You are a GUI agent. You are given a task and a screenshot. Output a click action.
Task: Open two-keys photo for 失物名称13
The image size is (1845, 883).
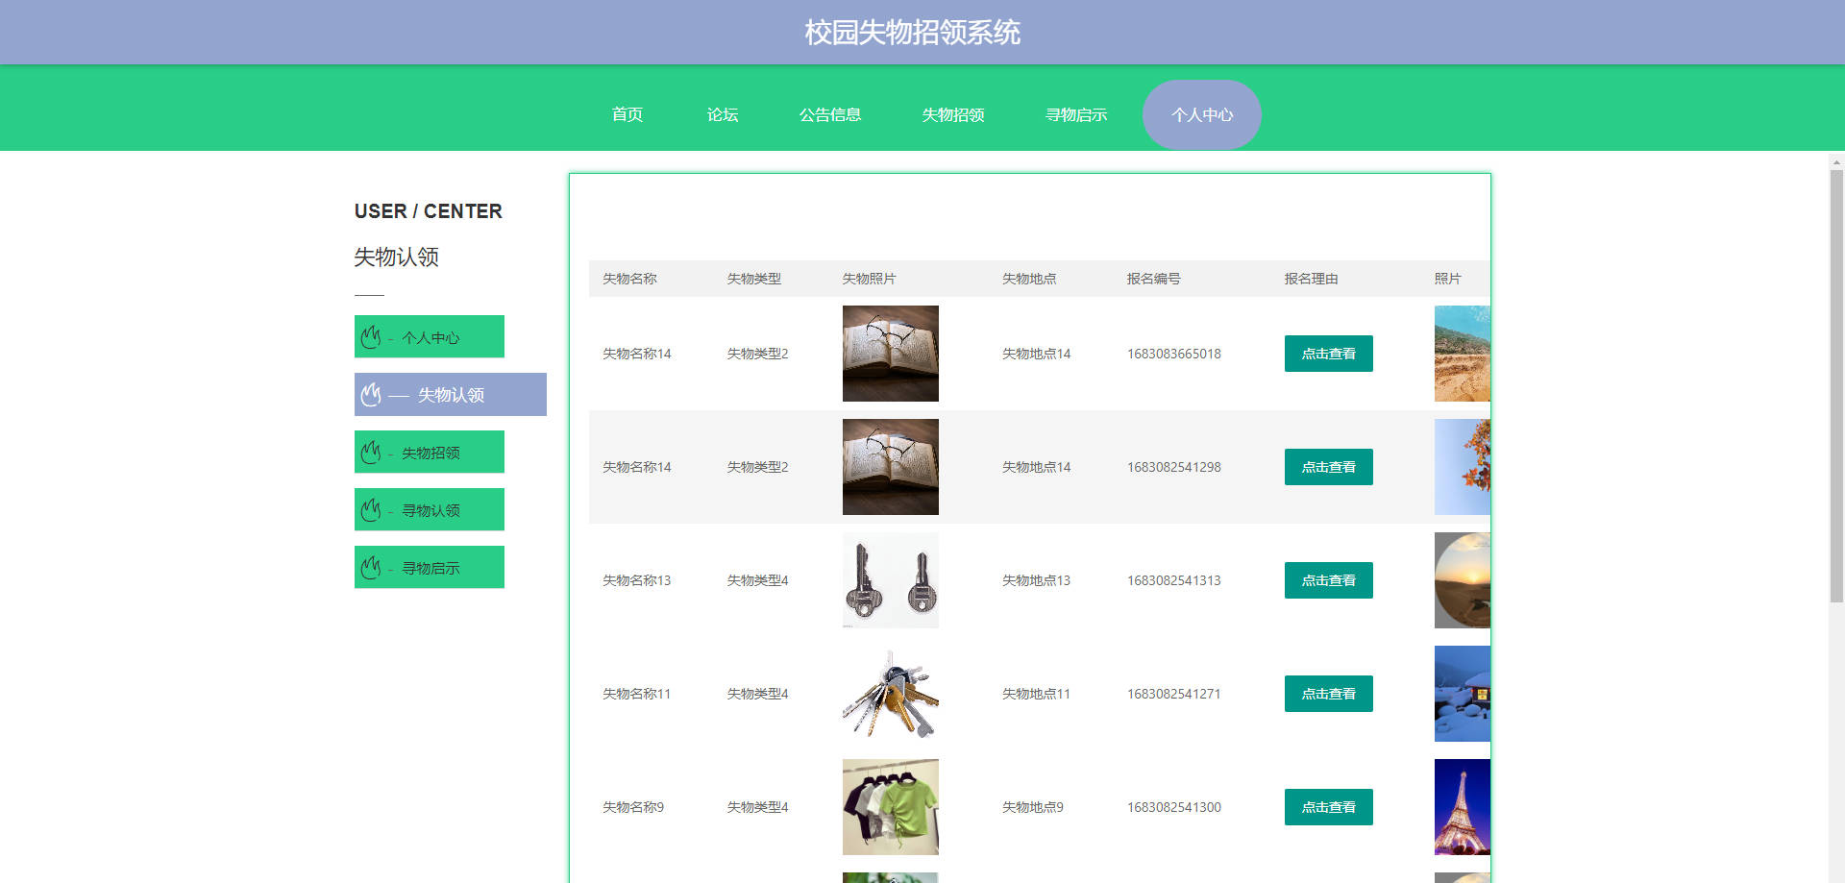[891, 580]
